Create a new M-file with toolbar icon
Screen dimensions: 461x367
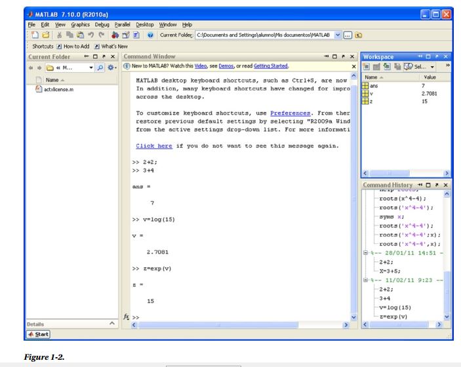coord(35,35)
